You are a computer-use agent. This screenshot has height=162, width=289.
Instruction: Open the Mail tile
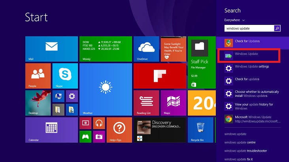[x=51, y=49]
